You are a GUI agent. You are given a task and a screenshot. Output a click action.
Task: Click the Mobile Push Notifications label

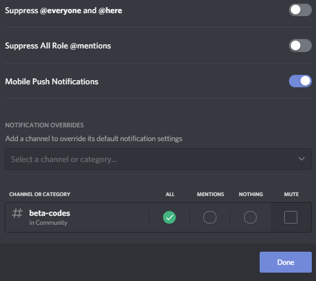[x=52, y=81]
